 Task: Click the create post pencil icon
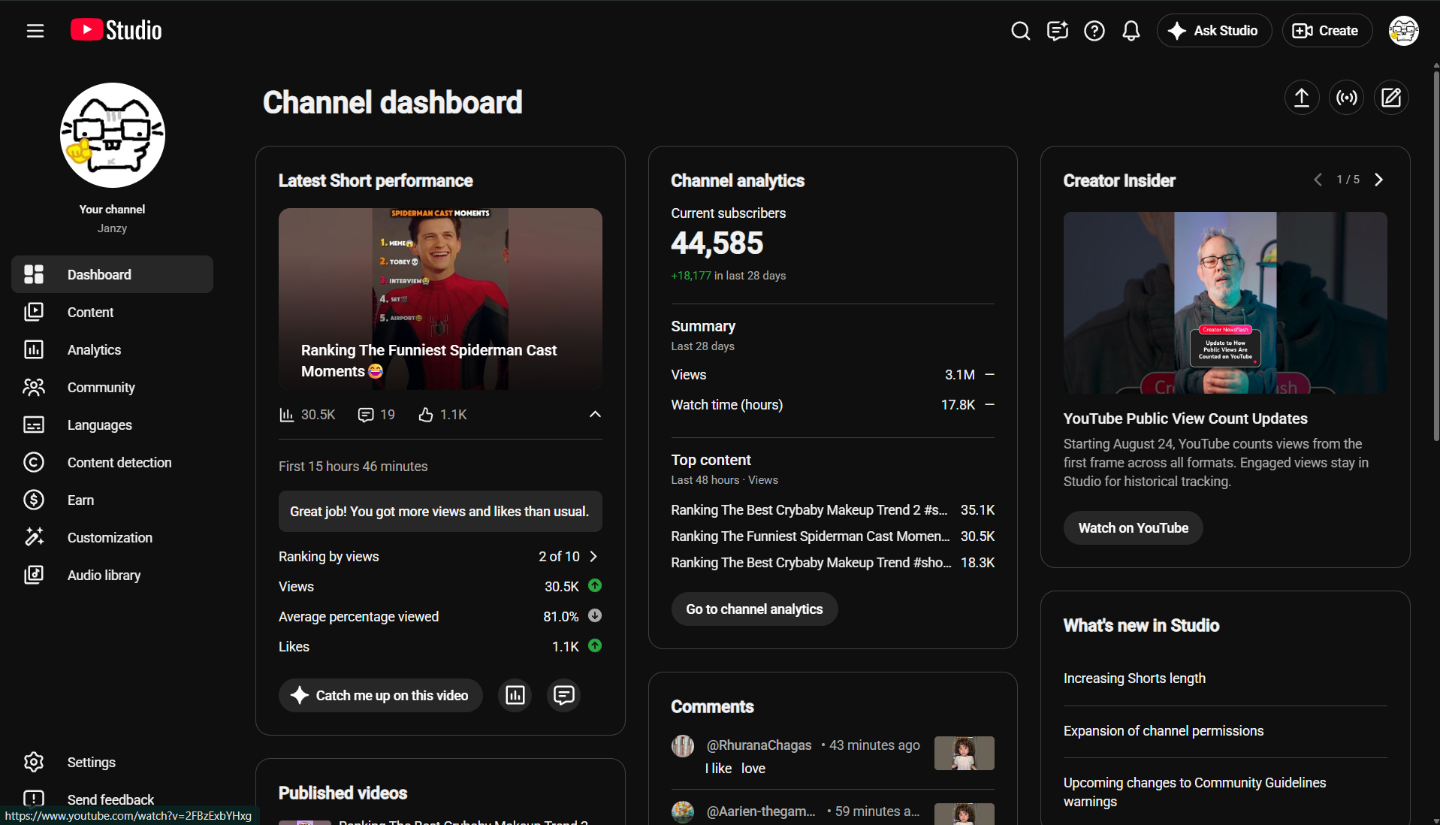click(x=1391, y=98)
